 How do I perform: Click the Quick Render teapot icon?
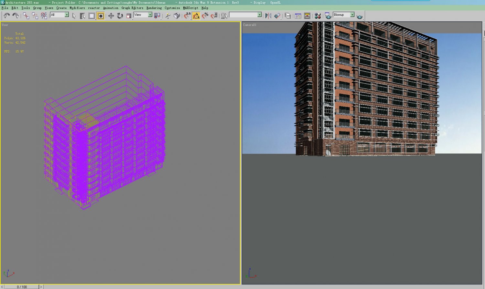tap(360, 15)
